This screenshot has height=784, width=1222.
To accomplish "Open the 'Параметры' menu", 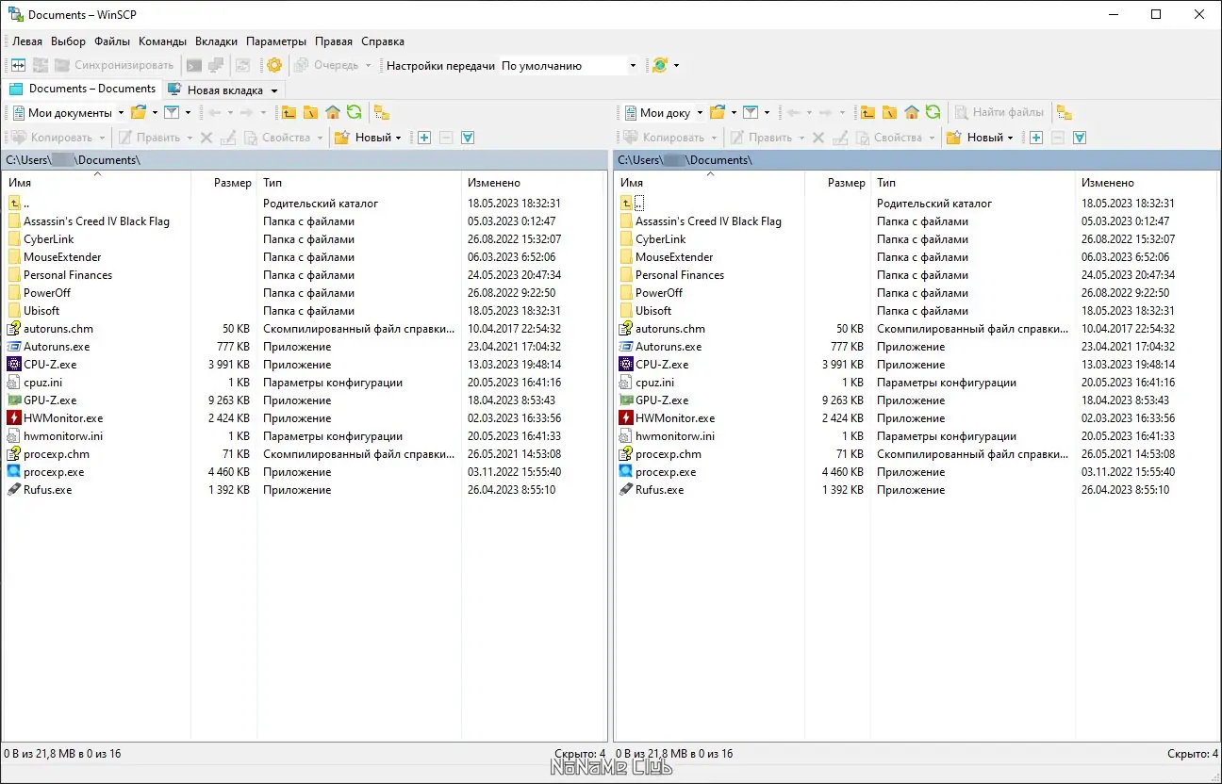I will pyautogui.click(x=276, y=41).
